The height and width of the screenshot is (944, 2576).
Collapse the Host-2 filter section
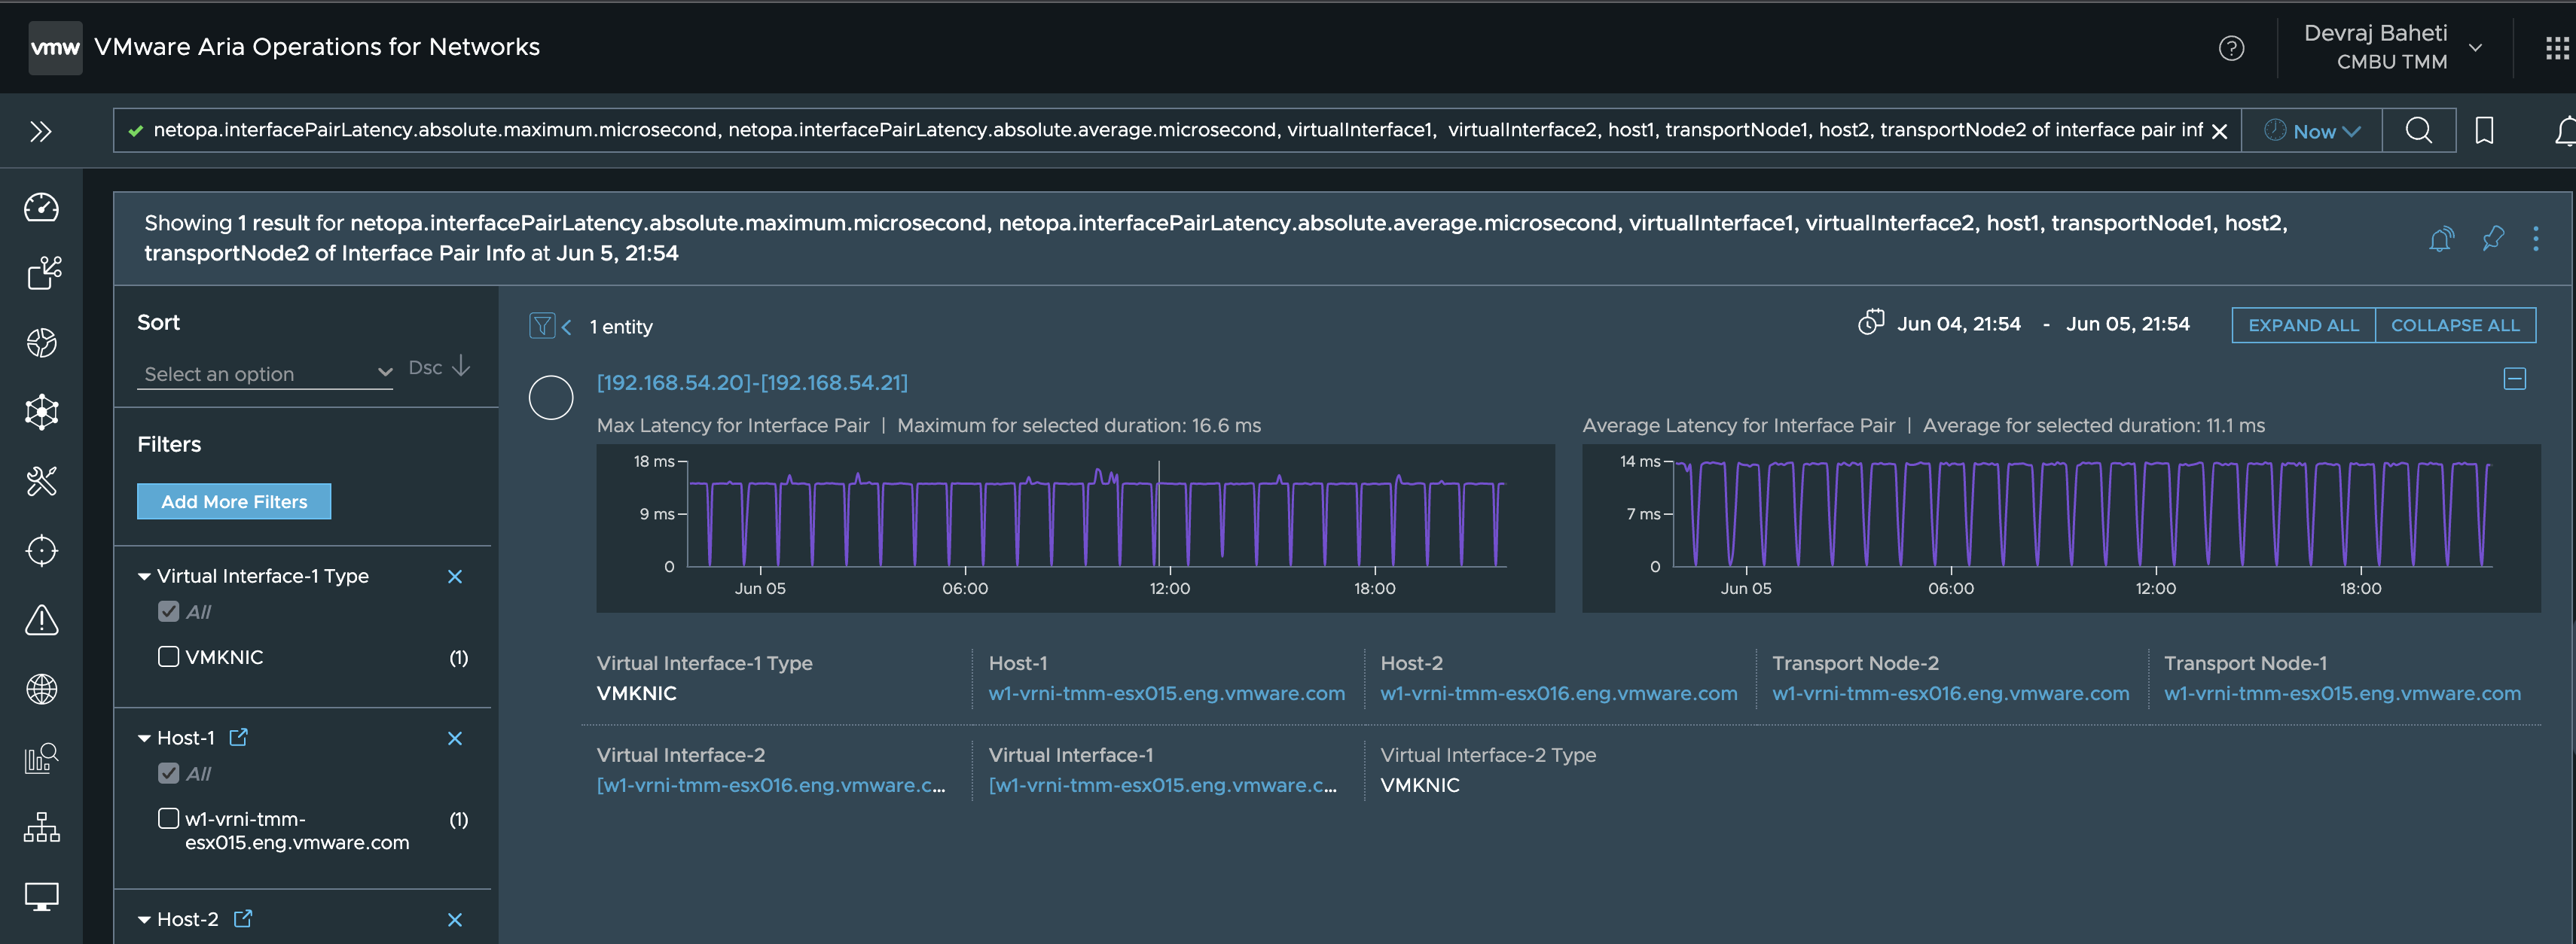144,920
